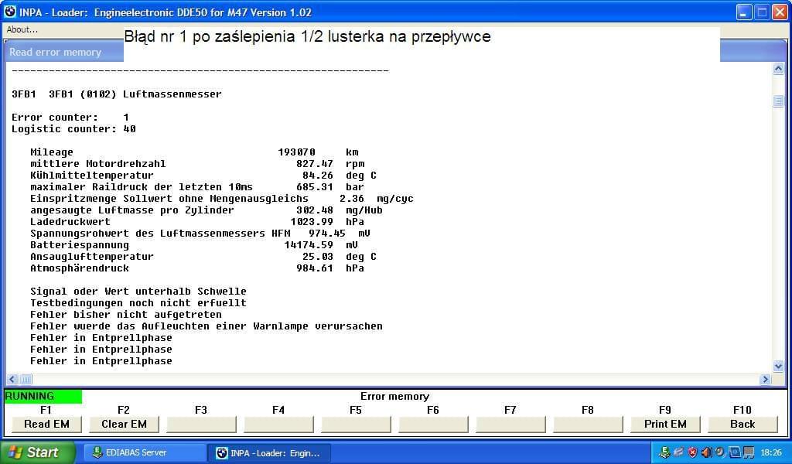This screenshot has height=464, width=792.
Task: Click the blank button under F8
Action: pyautogui.click(x=588, y=424)
